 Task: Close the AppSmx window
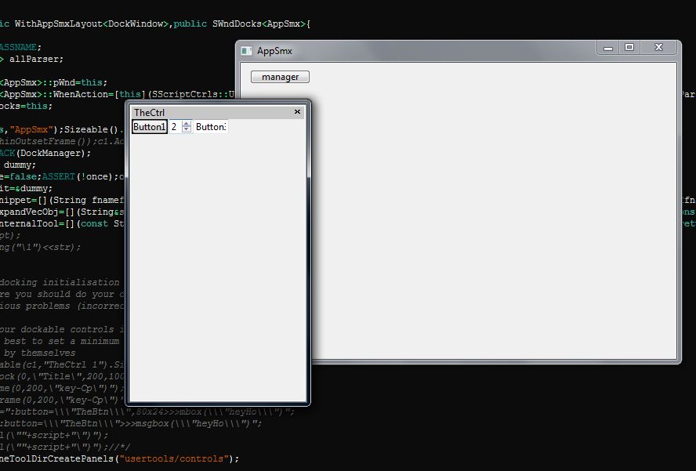point(659,48)
